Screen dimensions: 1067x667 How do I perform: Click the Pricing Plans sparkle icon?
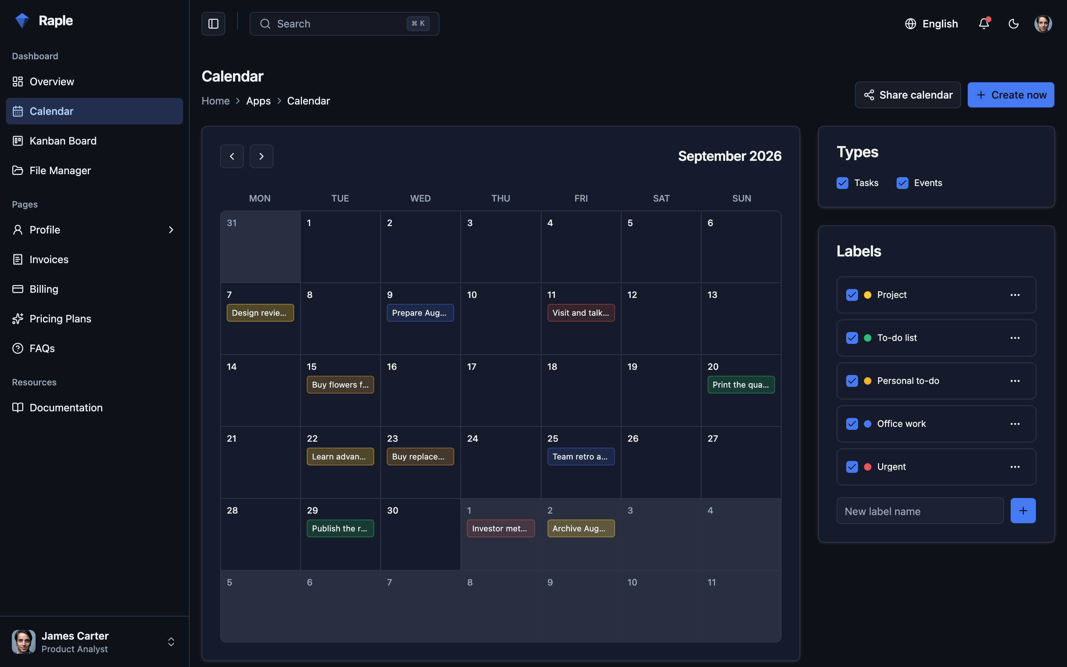[x=18, y=319]
